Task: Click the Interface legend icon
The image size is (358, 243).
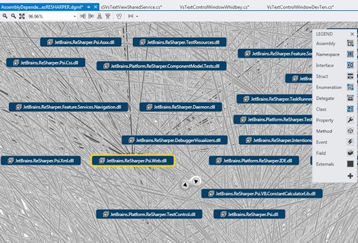Action: pos(350,65)
